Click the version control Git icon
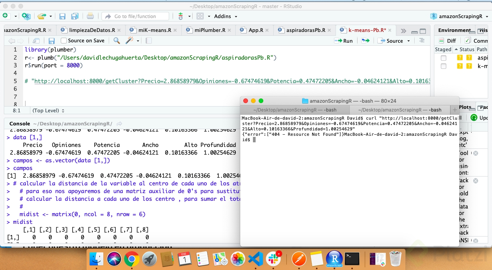 [181, 16]
